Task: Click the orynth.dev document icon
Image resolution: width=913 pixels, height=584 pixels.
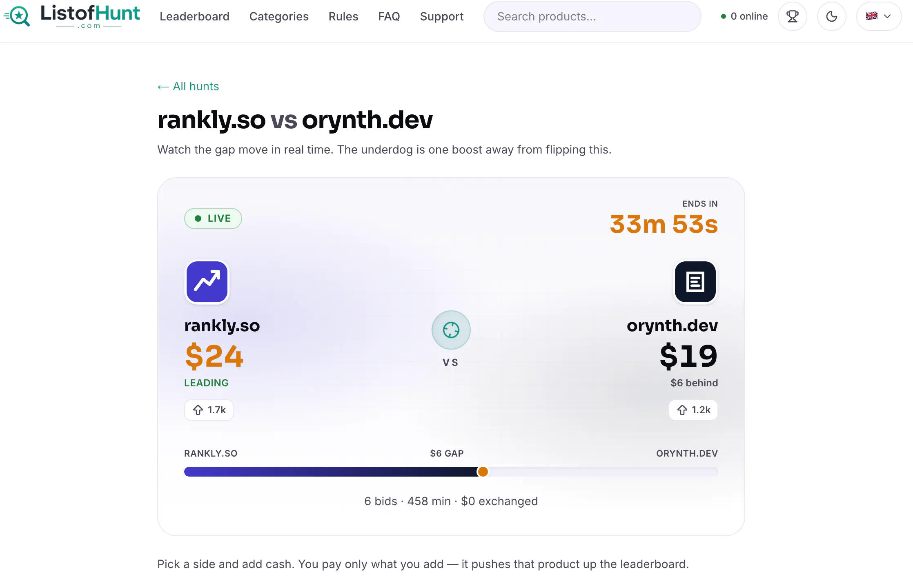Action: pyautogui.click(x=695, y=282)
